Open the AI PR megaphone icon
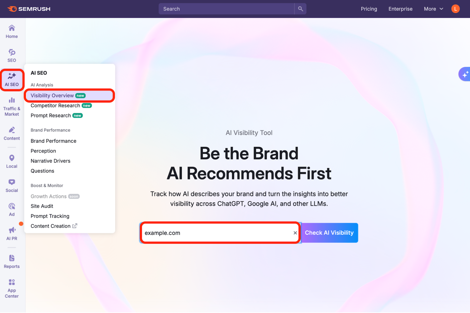The height and width of the screenshot is (313, 470). (12, 233)
